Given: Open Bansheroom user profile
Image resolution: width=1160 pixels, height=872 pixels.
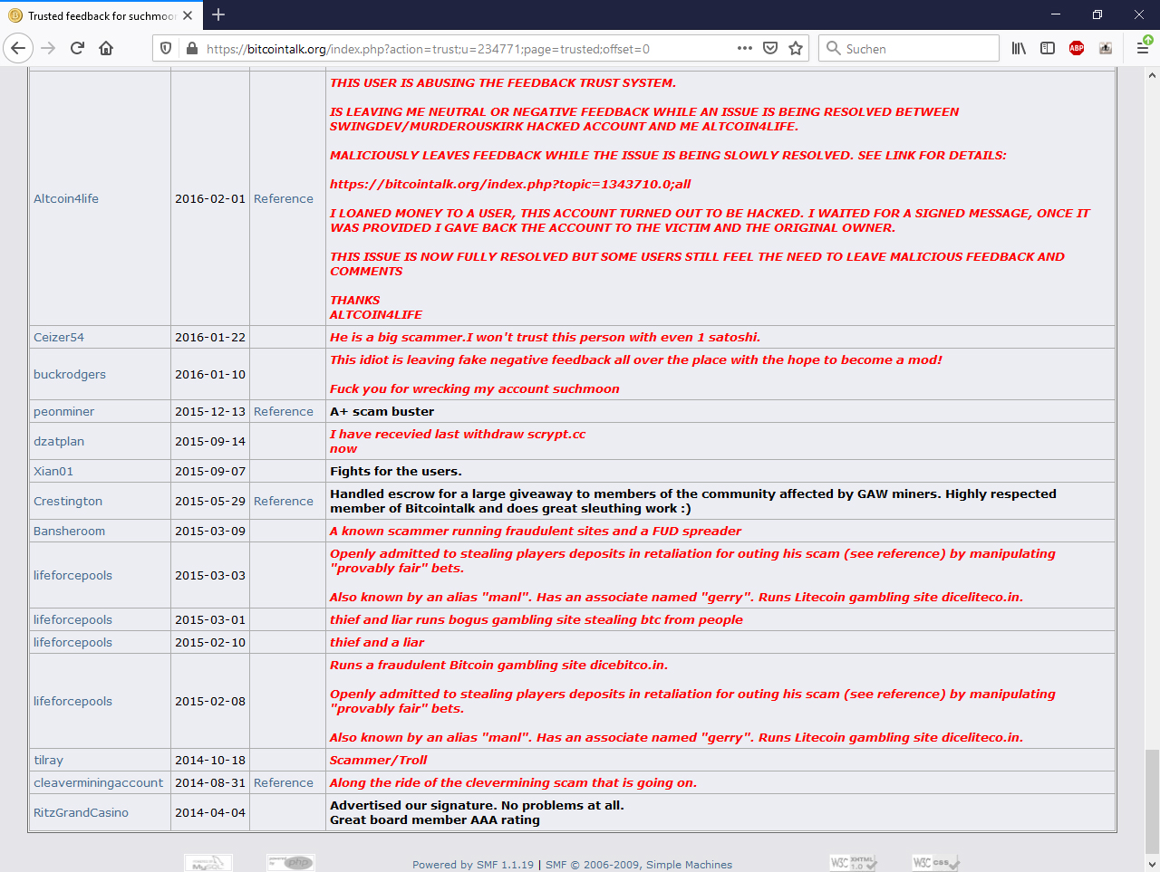Looking at the screenshot, I should click(x=69, y=531).
